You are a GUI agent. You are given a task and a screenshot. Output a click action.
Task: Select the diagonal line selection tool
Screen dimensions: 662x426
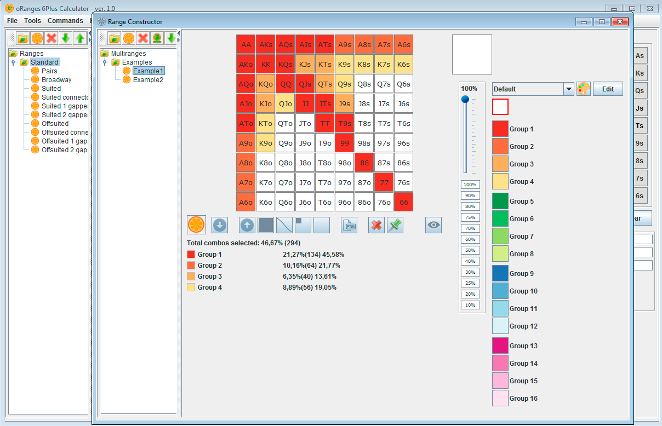coord(284,224)
